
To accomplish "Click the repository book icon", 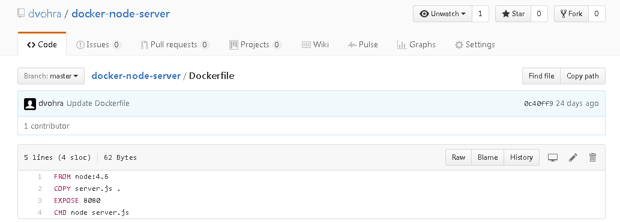I will pos(21,13).
